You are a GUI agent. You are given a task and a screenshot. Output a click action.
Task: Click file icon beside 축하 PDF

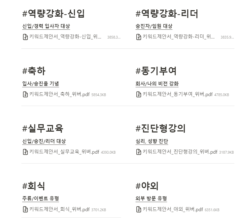tap(25, 94)
